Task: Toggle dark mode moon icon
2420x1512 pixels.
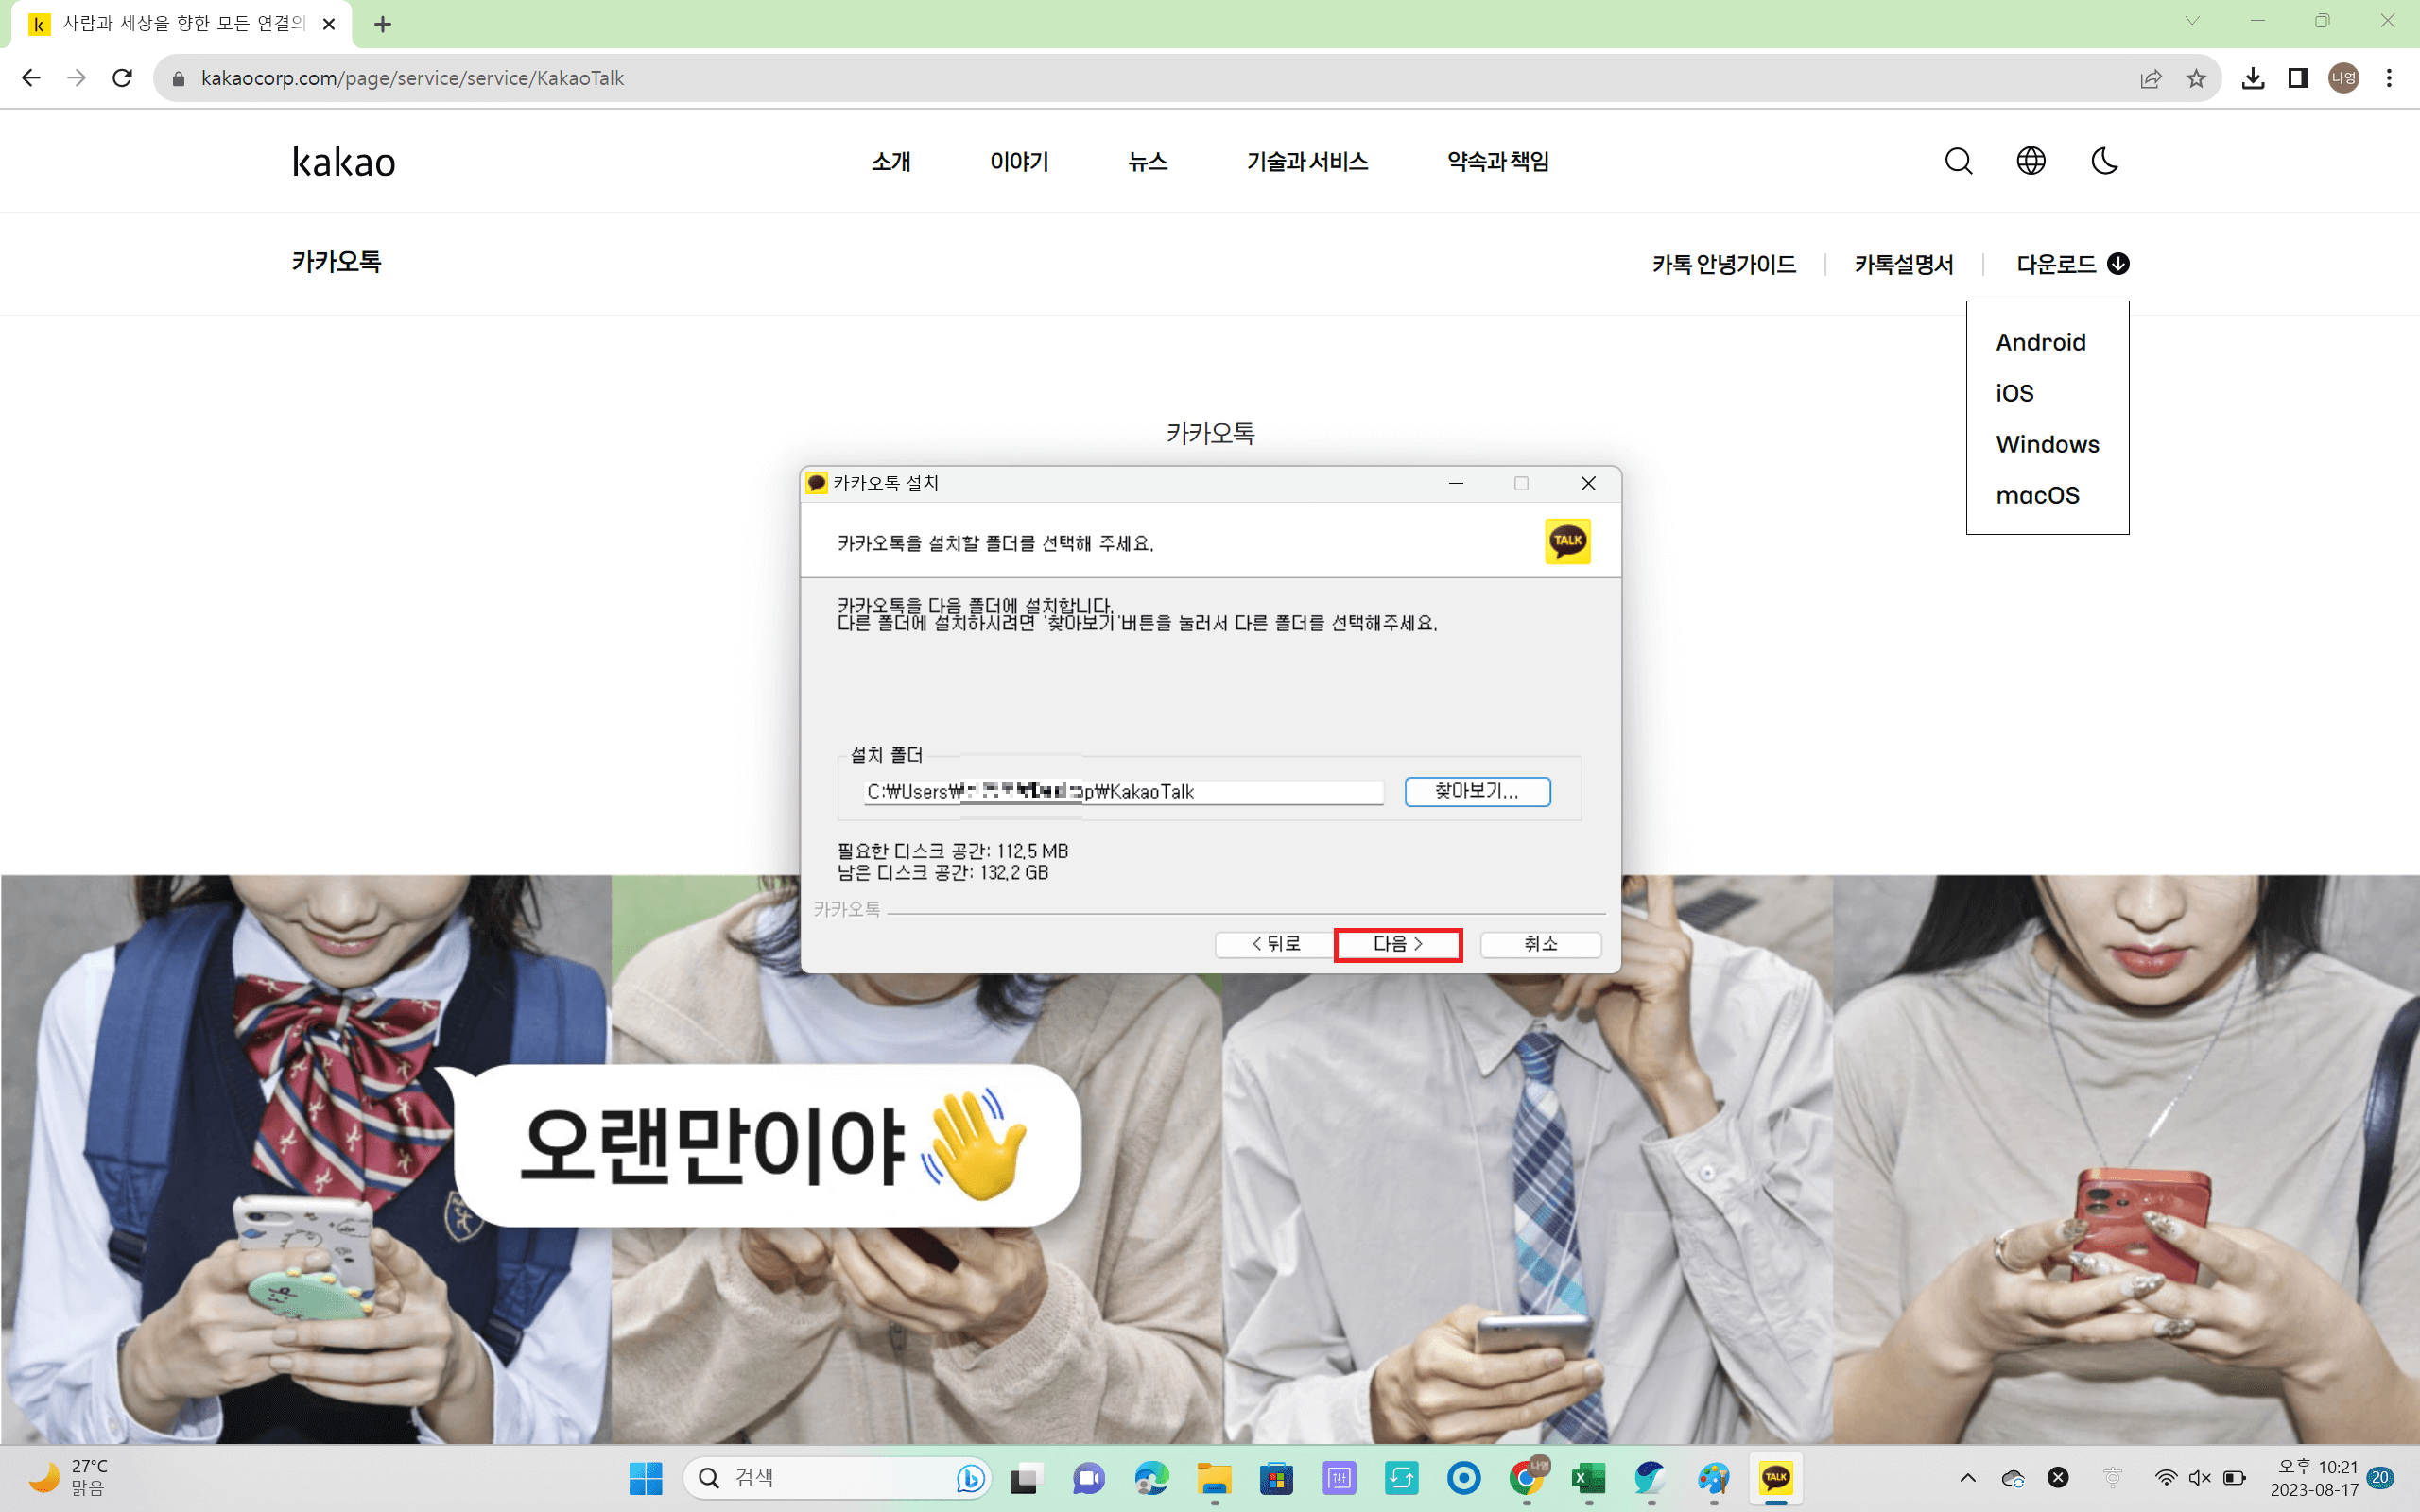Action: (x=2104, y=161)
